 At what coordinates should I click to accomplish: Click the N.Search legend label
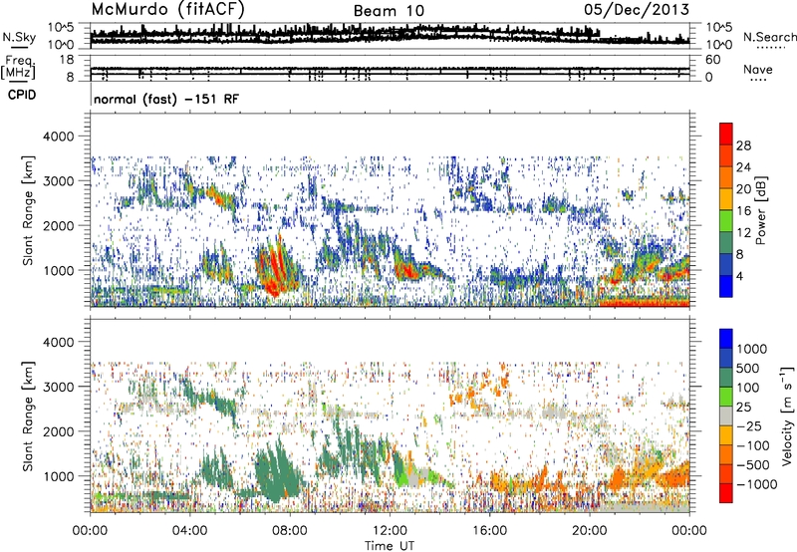click(769, 37)
